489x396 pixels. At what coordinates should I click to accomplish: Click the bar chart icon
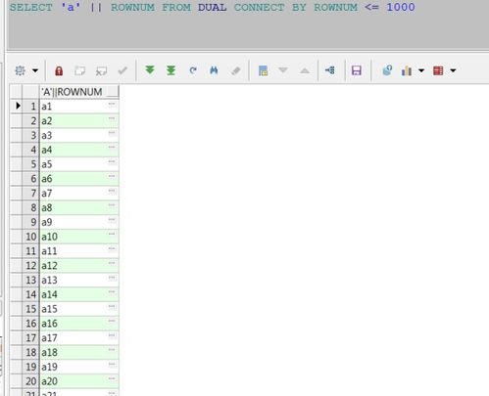tap(407, 70)
